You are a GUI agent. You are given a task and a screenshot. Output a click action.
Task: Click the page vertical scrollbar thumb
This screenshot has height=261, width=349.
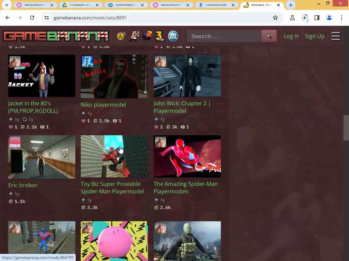tap(346, 128)
